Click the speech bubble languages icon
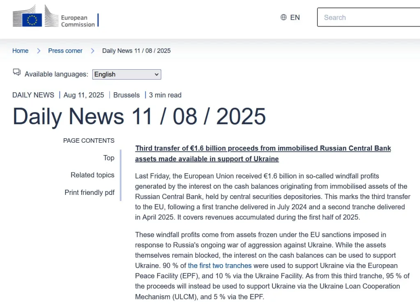This screenshot has width=420, height=304. coord(17,73)
